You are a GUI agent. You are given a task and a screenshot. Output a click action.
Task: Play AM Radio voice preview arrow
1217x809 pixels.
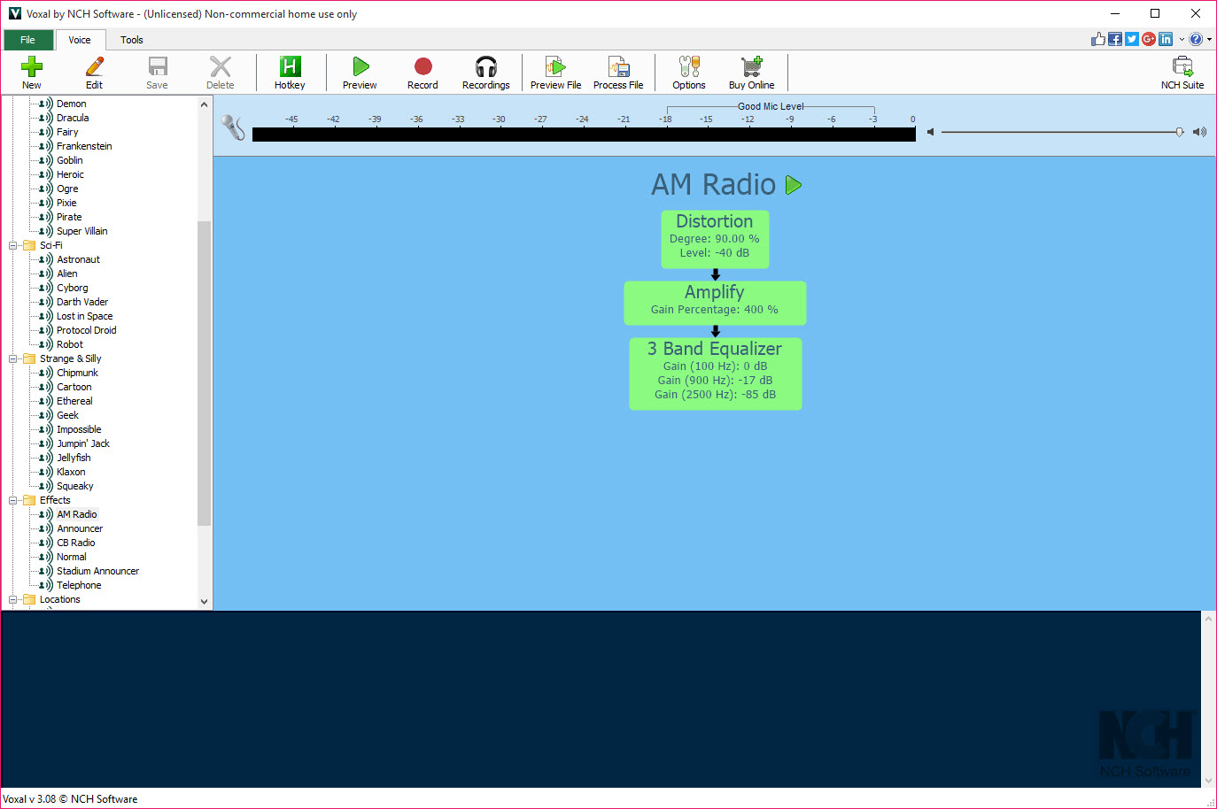(794, 185)
